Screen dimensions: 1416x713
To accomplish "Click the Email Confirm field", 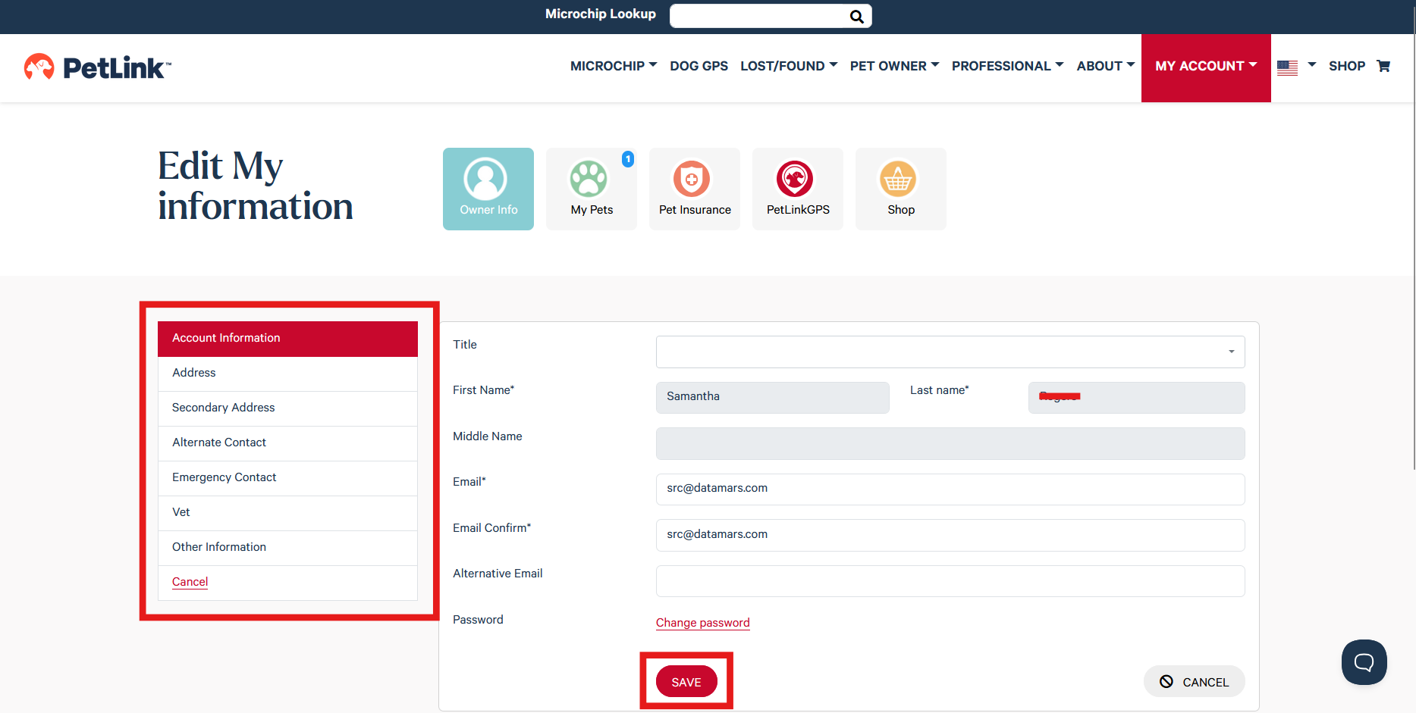I will [x=950, y=535].
